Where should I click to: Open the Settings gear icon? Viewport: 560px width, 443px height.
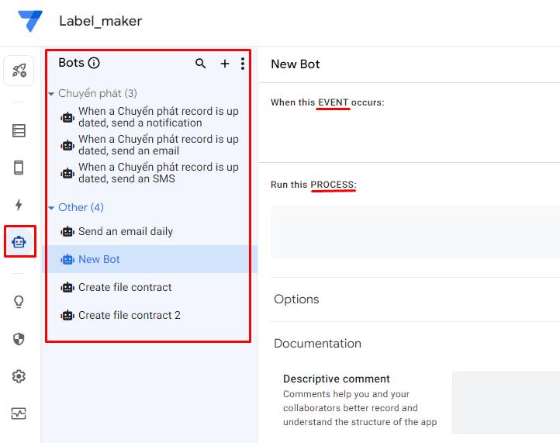point(19,376)
